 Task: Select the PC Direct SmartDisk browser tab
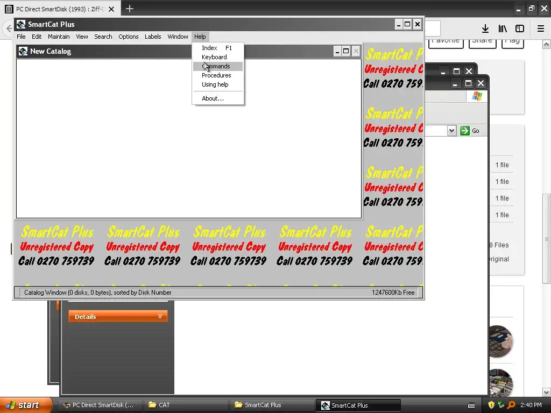[60, 9]
